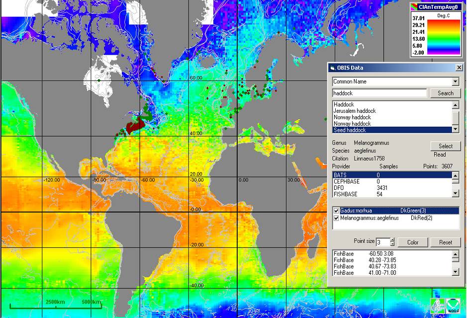Click the ClAnTempAvg0 legend title icon

[414, 6]
